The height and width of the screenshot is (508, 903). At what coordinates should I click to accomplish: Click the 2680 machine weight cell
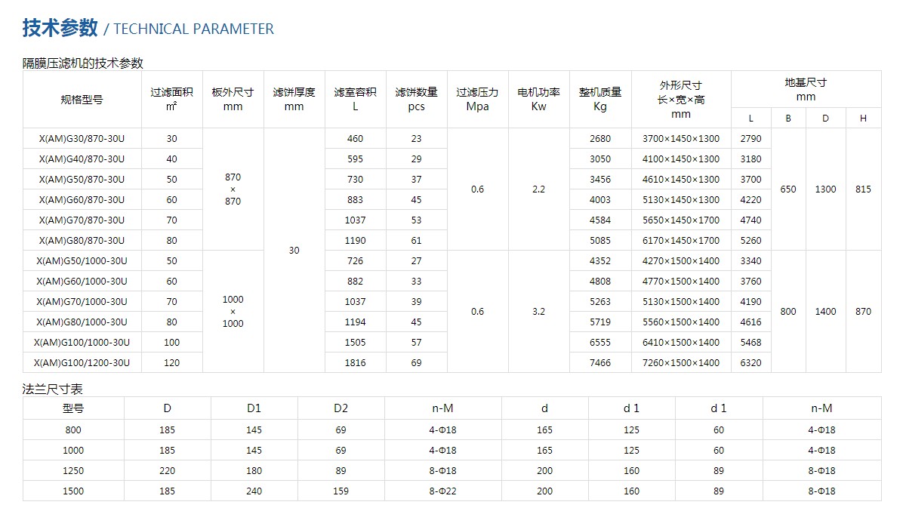(x=601, y=139)
